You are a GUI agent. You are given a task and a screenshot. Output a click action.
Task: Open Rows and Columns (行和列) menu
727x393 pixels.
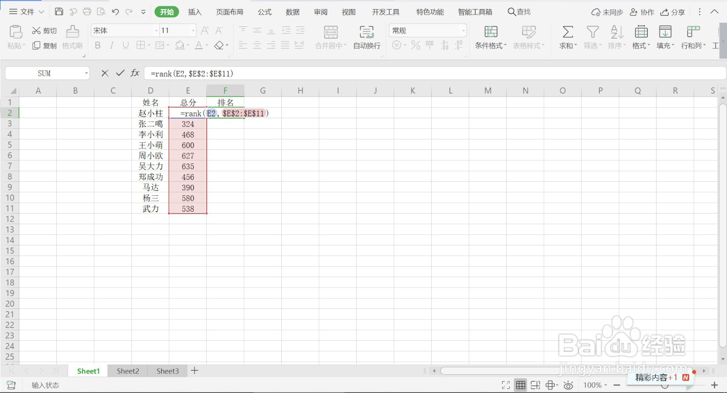693,37
